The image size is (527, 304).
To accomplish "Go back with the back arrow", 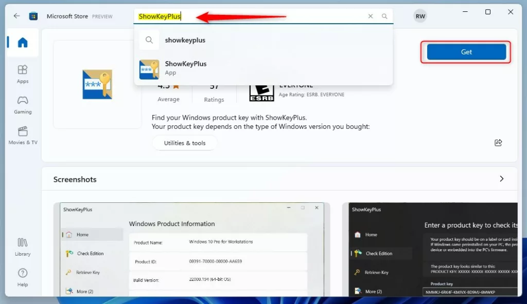I will tap(16, 16).
